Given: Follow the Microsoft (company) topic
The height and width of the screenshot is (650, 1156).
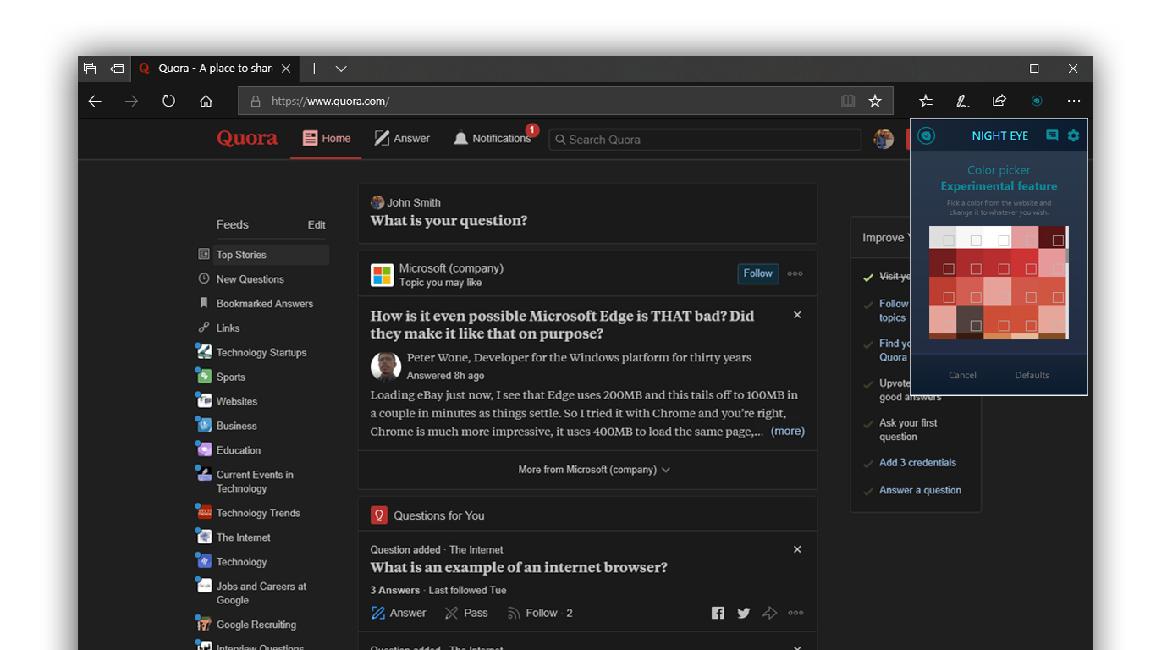Looking at the screenshot, I should pos(757,273).
